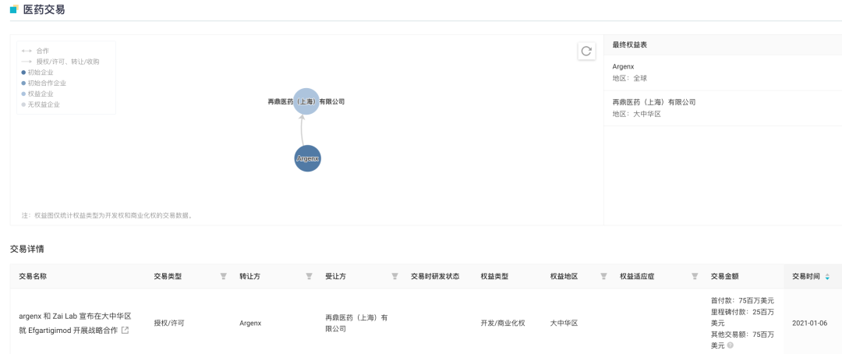Click the 2021-01-06 date cell
The image size is (842, 354).
coord(811,324)
